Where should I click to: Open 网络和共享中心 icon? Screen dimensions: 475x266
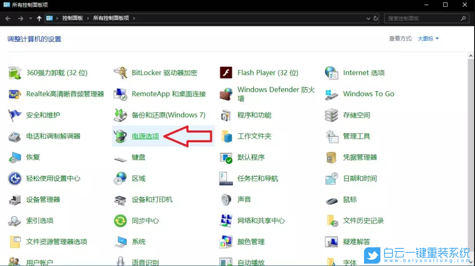226,221
